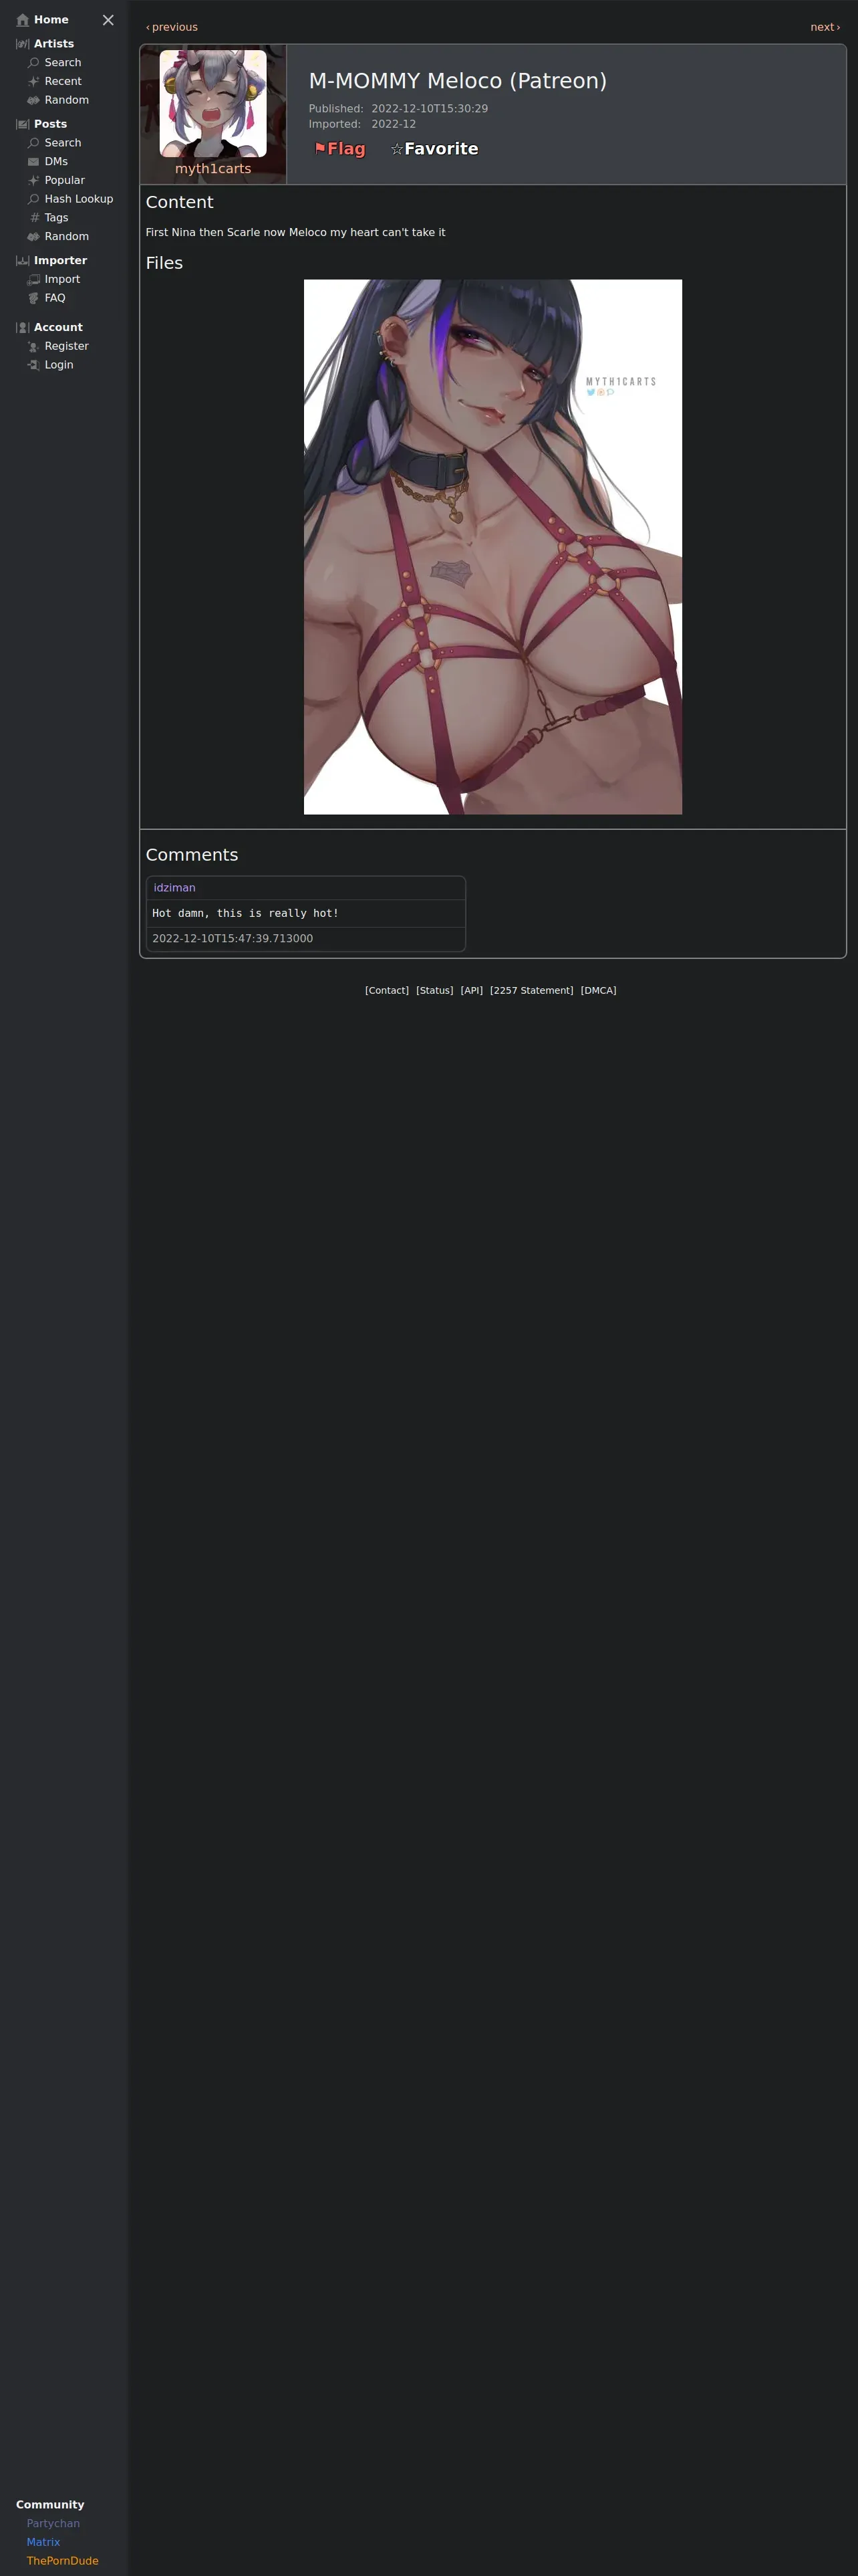Click the comment timestamp '2022-12-10T15:47:39.713000'

pyautogui.click(x=233, y=938)
